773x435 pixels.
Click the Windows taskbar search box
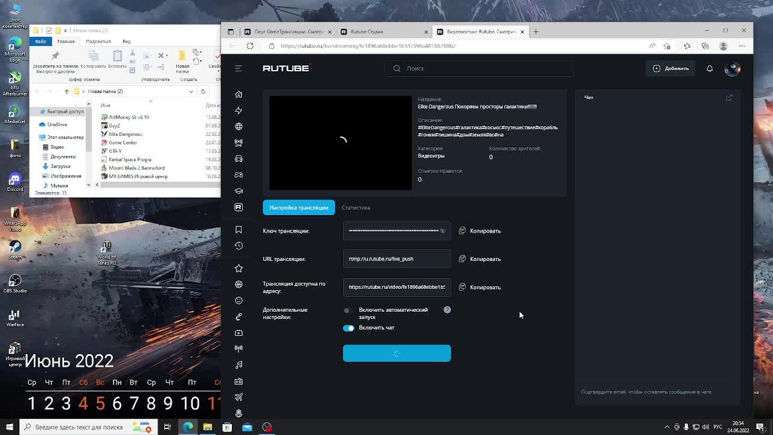pos(89,427)
